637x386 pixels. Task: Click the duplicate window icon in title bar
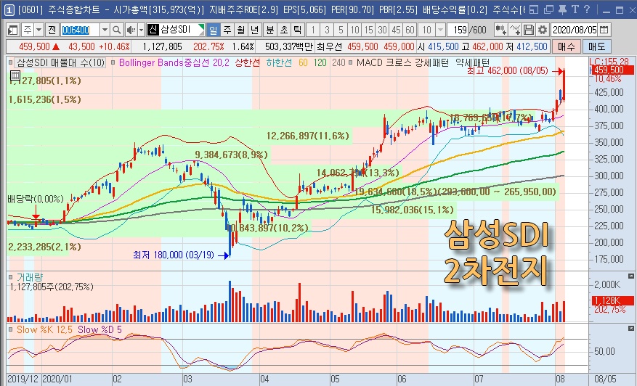[548, 9]
